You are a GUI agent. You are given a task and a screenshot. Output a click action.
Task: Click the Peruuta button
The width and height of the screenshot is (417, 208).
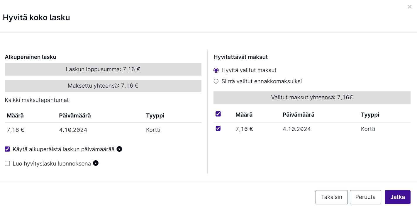[365, 197]
